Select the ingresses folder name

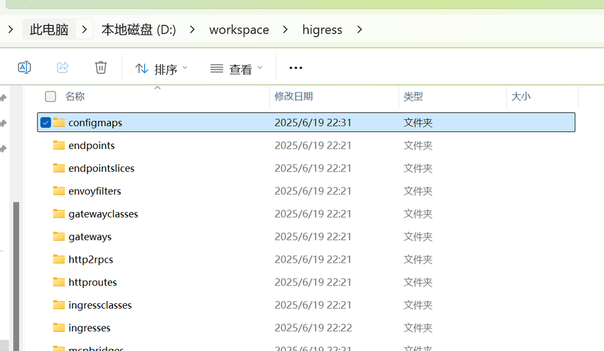(89, 328)
